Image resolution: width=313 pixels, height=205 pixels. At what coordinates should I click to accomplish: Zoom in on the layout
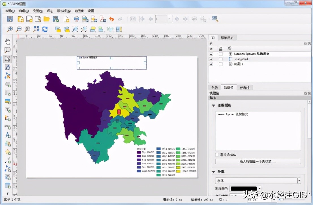click(10, 29)
